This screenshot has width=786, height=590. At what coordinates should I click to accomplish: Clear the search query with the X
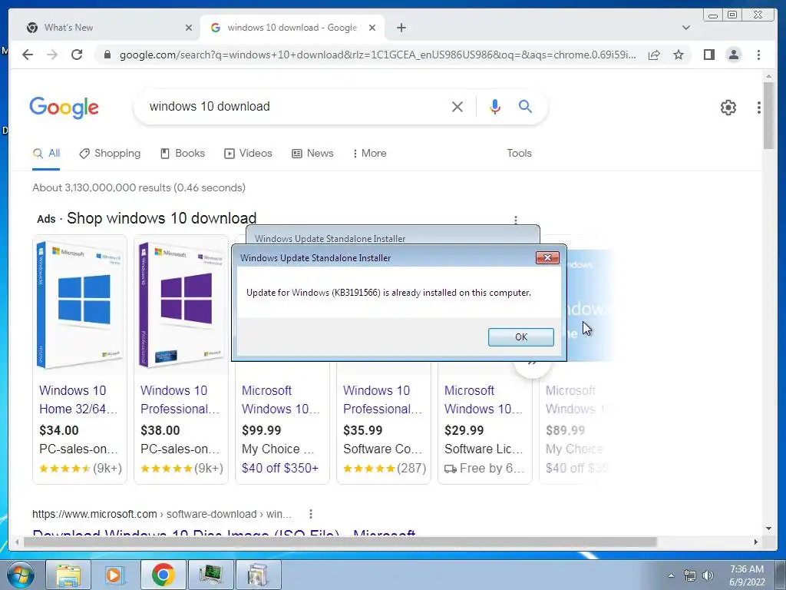pos(457,106)
